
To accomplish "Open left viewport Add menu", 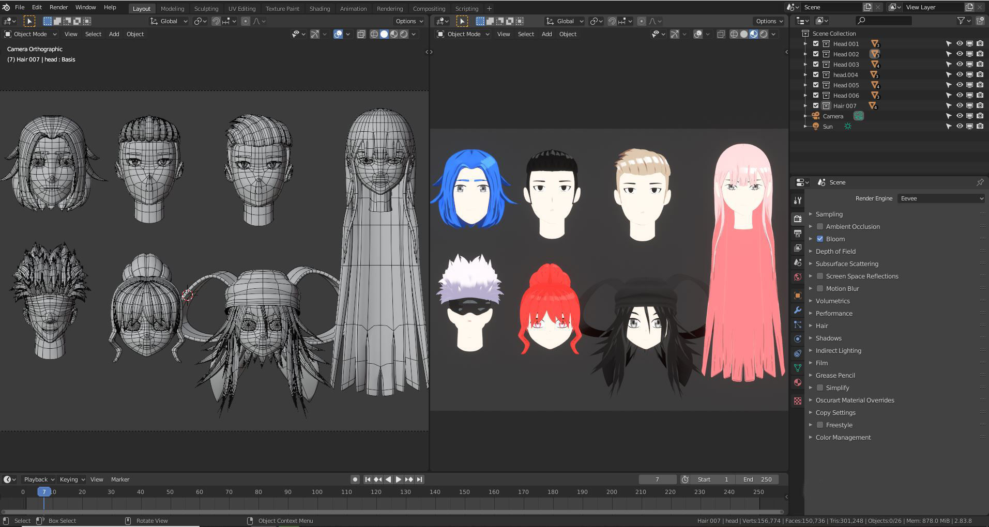I will pos(114,34).
